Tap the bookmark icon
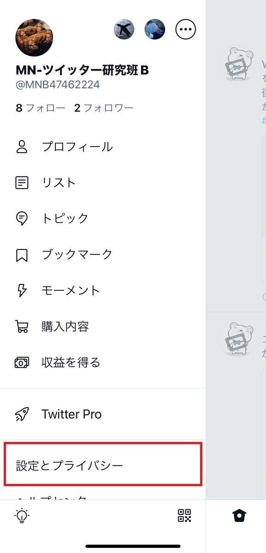Image resolution: width=266 pixels, height=553 pixels. pyautogui.click(x=22, y=255)
